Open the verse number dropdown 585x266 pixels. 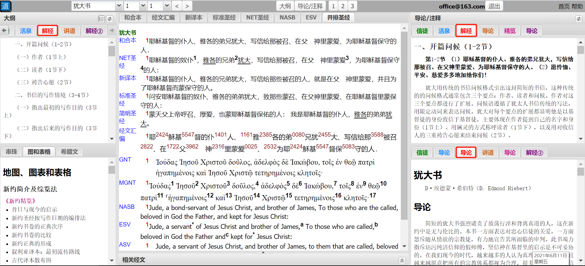pos(167,6)
